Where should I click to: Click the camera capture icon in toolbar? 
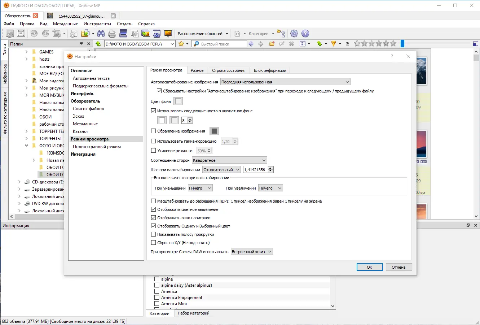point(157,34)
